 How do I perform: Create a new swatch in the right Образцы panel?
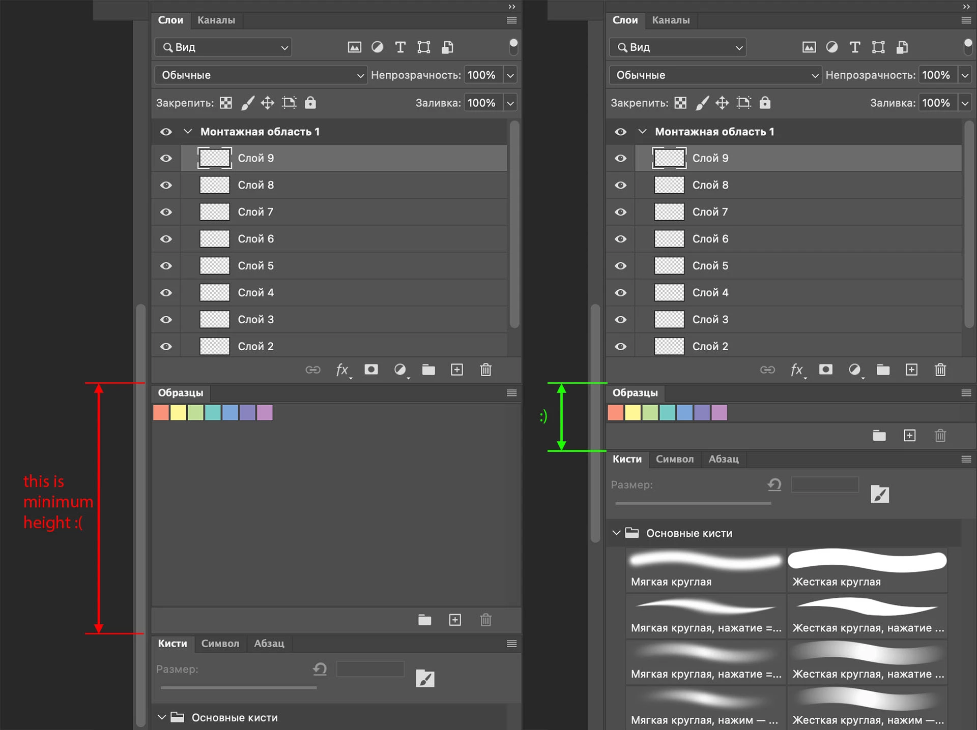[909, 436]
